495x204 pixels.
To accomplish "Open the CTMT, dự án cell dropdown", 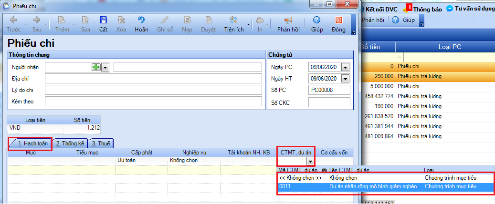I will [310, 162].
